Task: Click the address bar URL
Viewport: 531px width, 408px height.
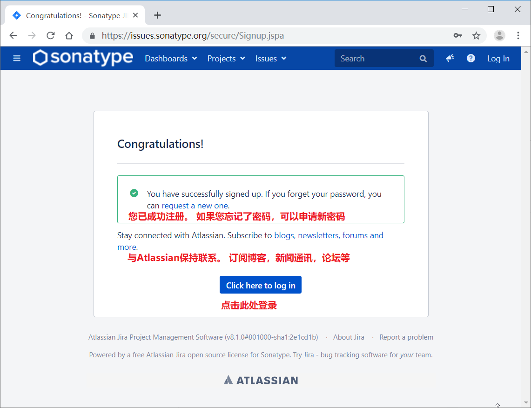Action: pyautogui.click(x=193, y=35)
